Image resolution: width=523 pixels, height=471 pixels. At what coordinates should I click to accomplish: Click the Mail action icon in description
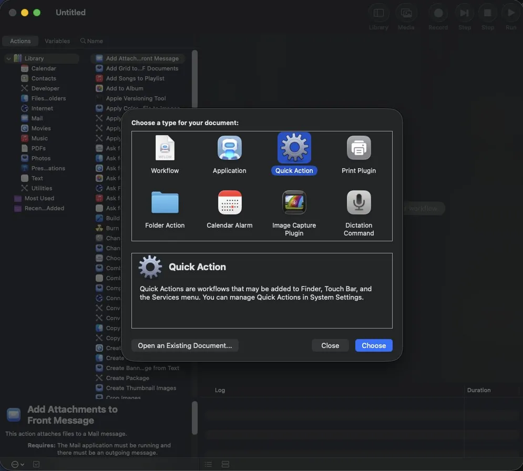[14, 415]
